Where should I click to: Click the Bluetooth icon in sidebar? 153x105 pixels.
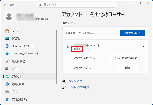7,46
